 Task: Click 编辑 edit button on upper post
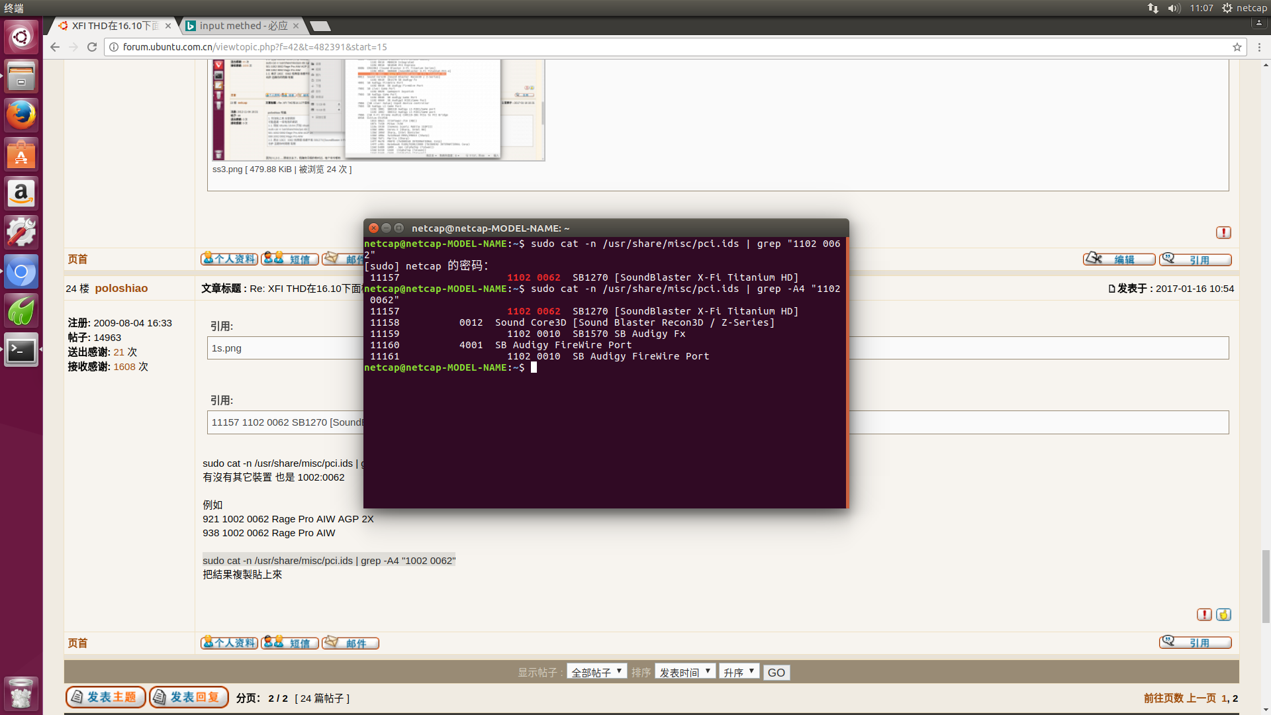coord(1119,259)
